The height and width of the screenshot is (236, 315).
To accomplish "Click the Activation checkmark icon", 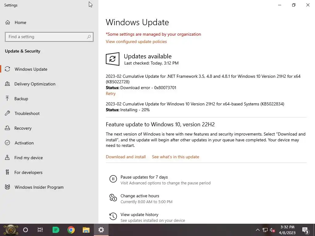I will (7, 143).
